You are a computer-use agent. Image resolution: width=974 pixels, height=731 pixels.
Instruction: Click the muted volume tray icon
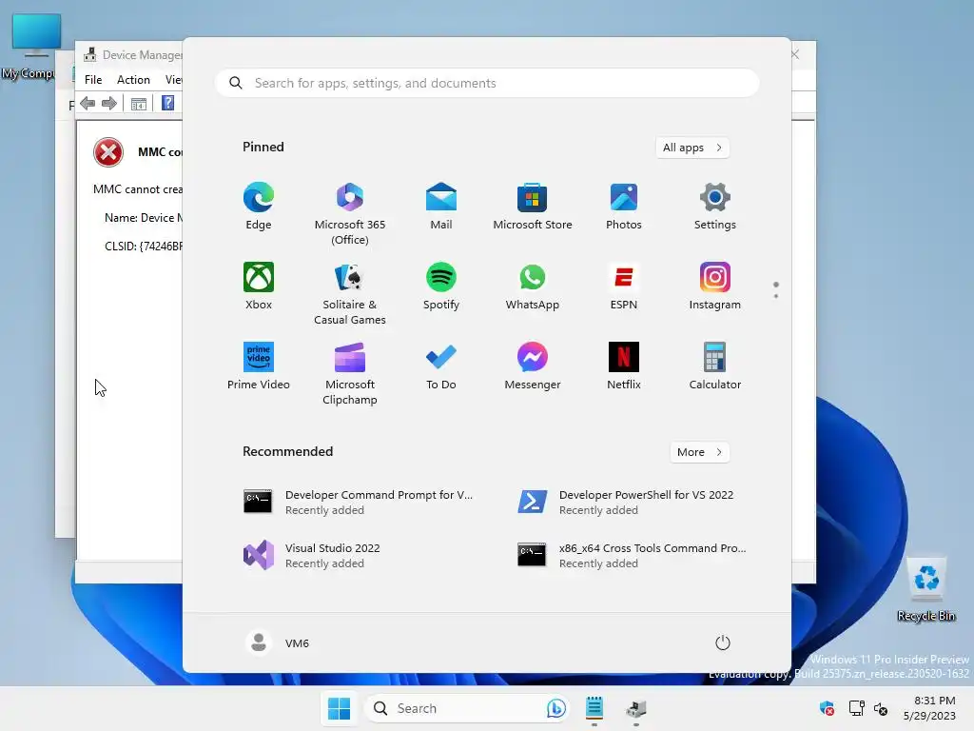coord(881,708)
